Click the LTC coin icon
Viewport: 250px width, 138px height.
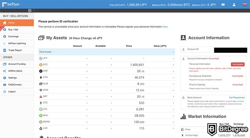(41, 109)
